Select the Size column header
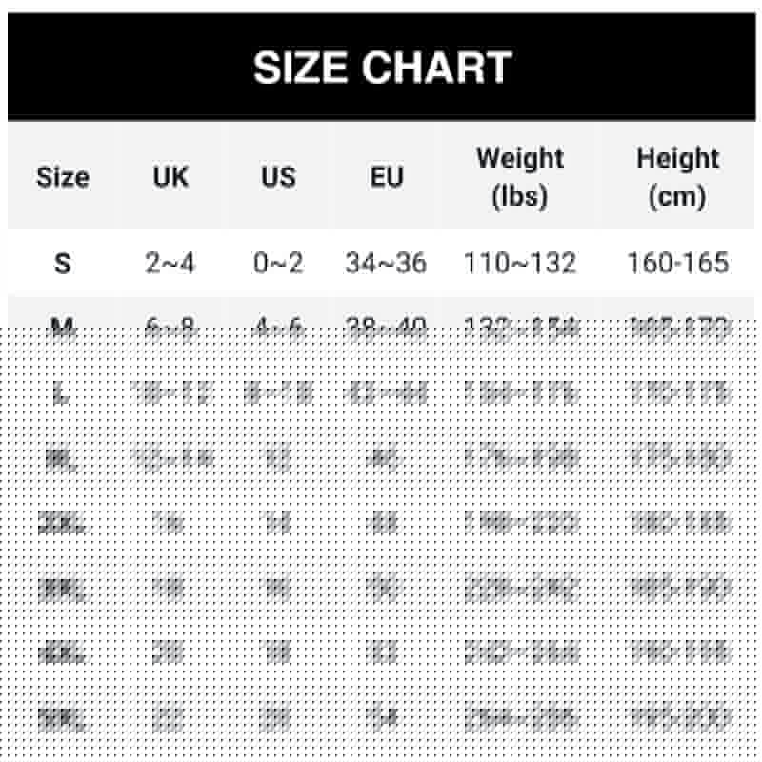 (63, 177)
